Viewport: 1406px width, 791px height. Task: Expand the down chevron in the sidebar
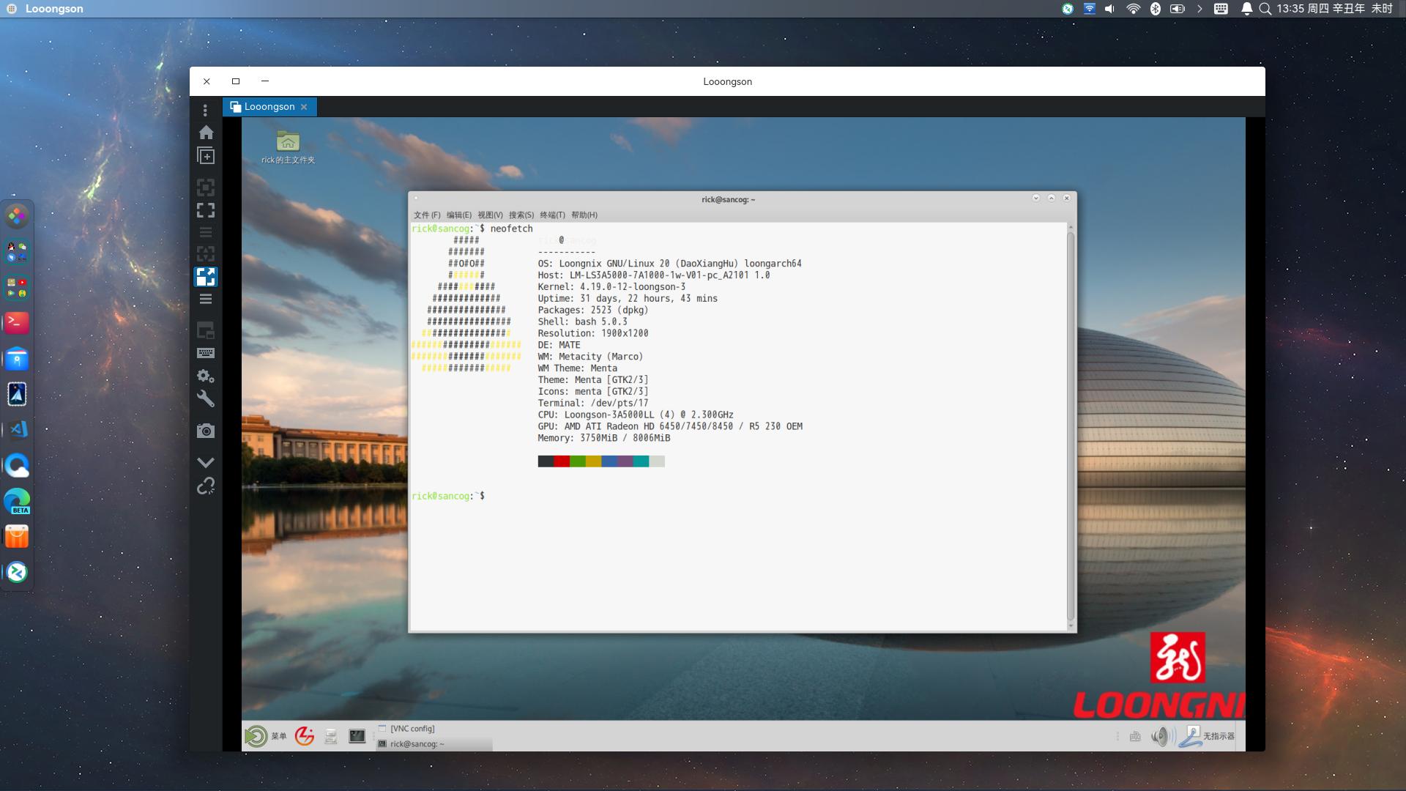(206, 462)
